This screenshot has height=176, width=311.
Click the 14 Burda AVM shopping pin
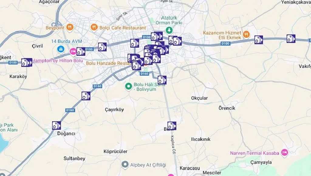tap(60, 49)
